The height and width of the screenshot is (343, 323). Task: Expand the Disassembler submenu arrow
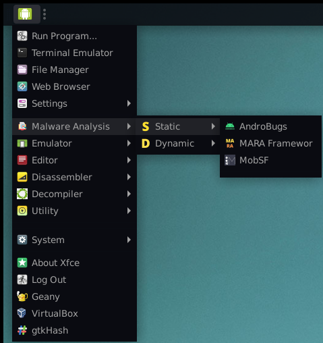coord(129,177)
